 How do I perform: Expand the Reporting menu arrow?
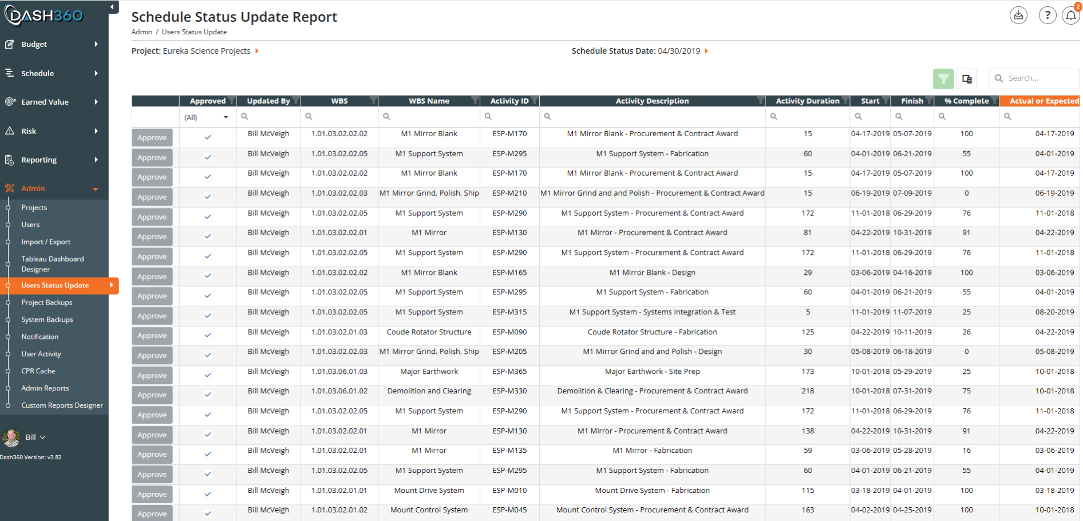coord(96,160)
